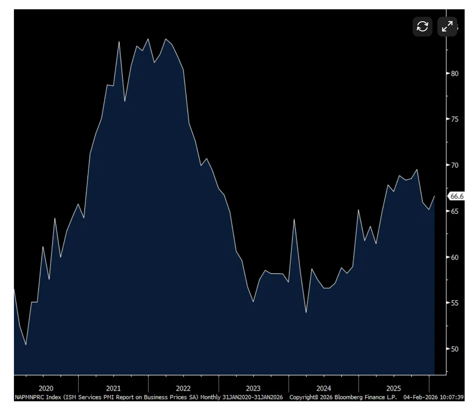The image size is (473, 409).
Task: Select the 31JAN2020-31JAN2026 date range text
Action: tap(253, 397)
